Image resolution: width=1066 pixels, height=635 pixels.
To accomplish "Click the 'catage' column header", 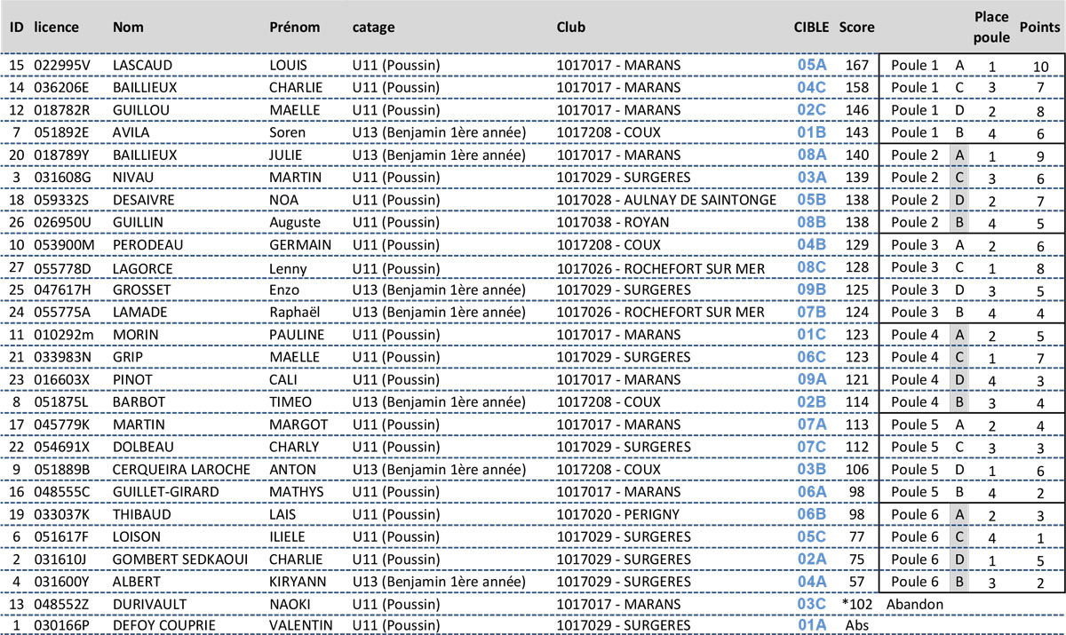I will (x=373, y=28).
